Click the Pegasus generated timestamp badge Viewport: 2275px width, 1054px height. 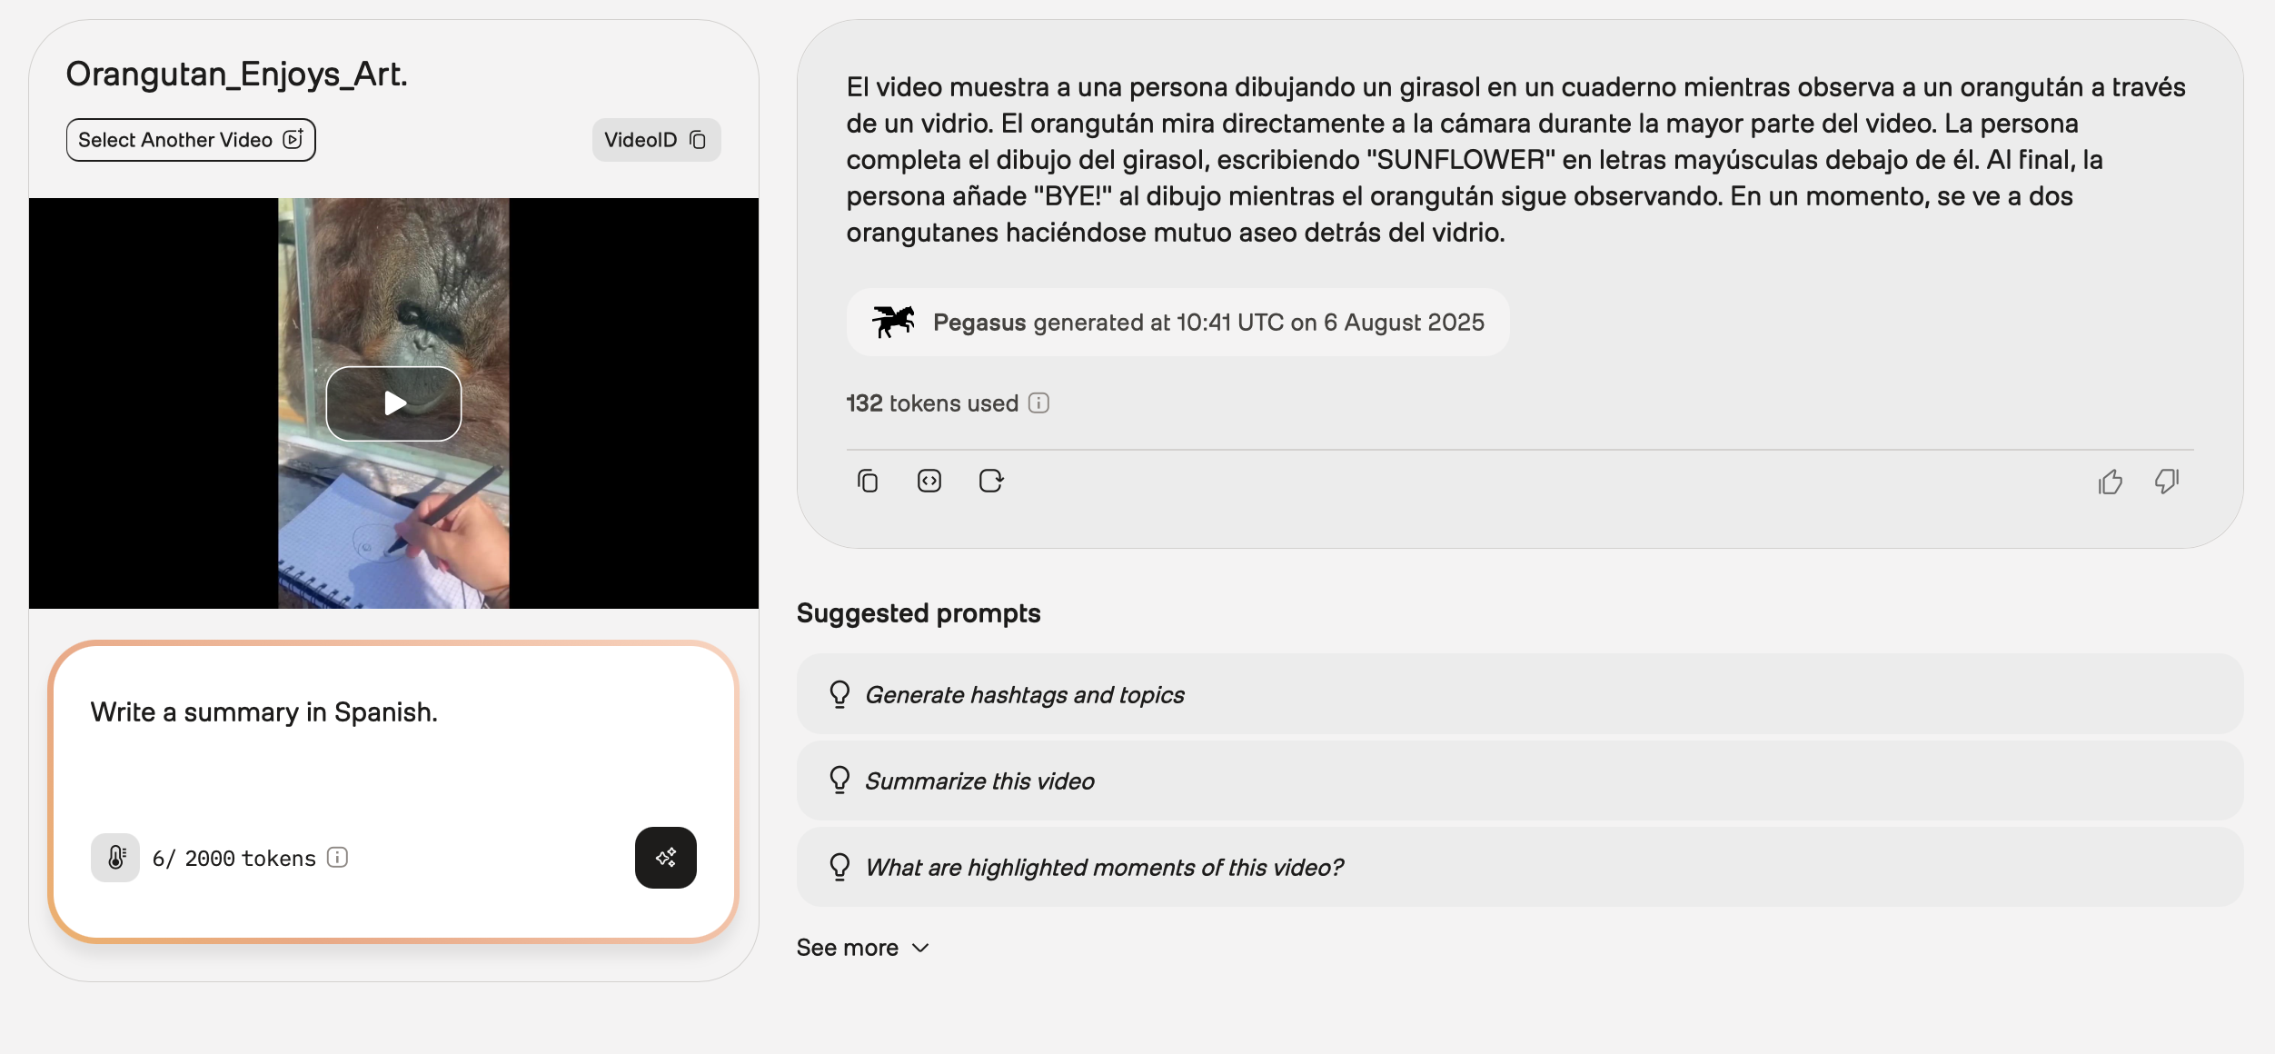coord(1177,323)
